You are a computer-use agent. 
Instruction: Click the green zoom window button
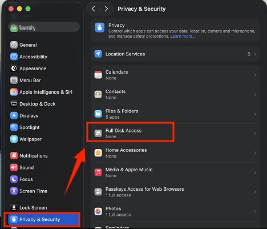[x=28, y=9]
